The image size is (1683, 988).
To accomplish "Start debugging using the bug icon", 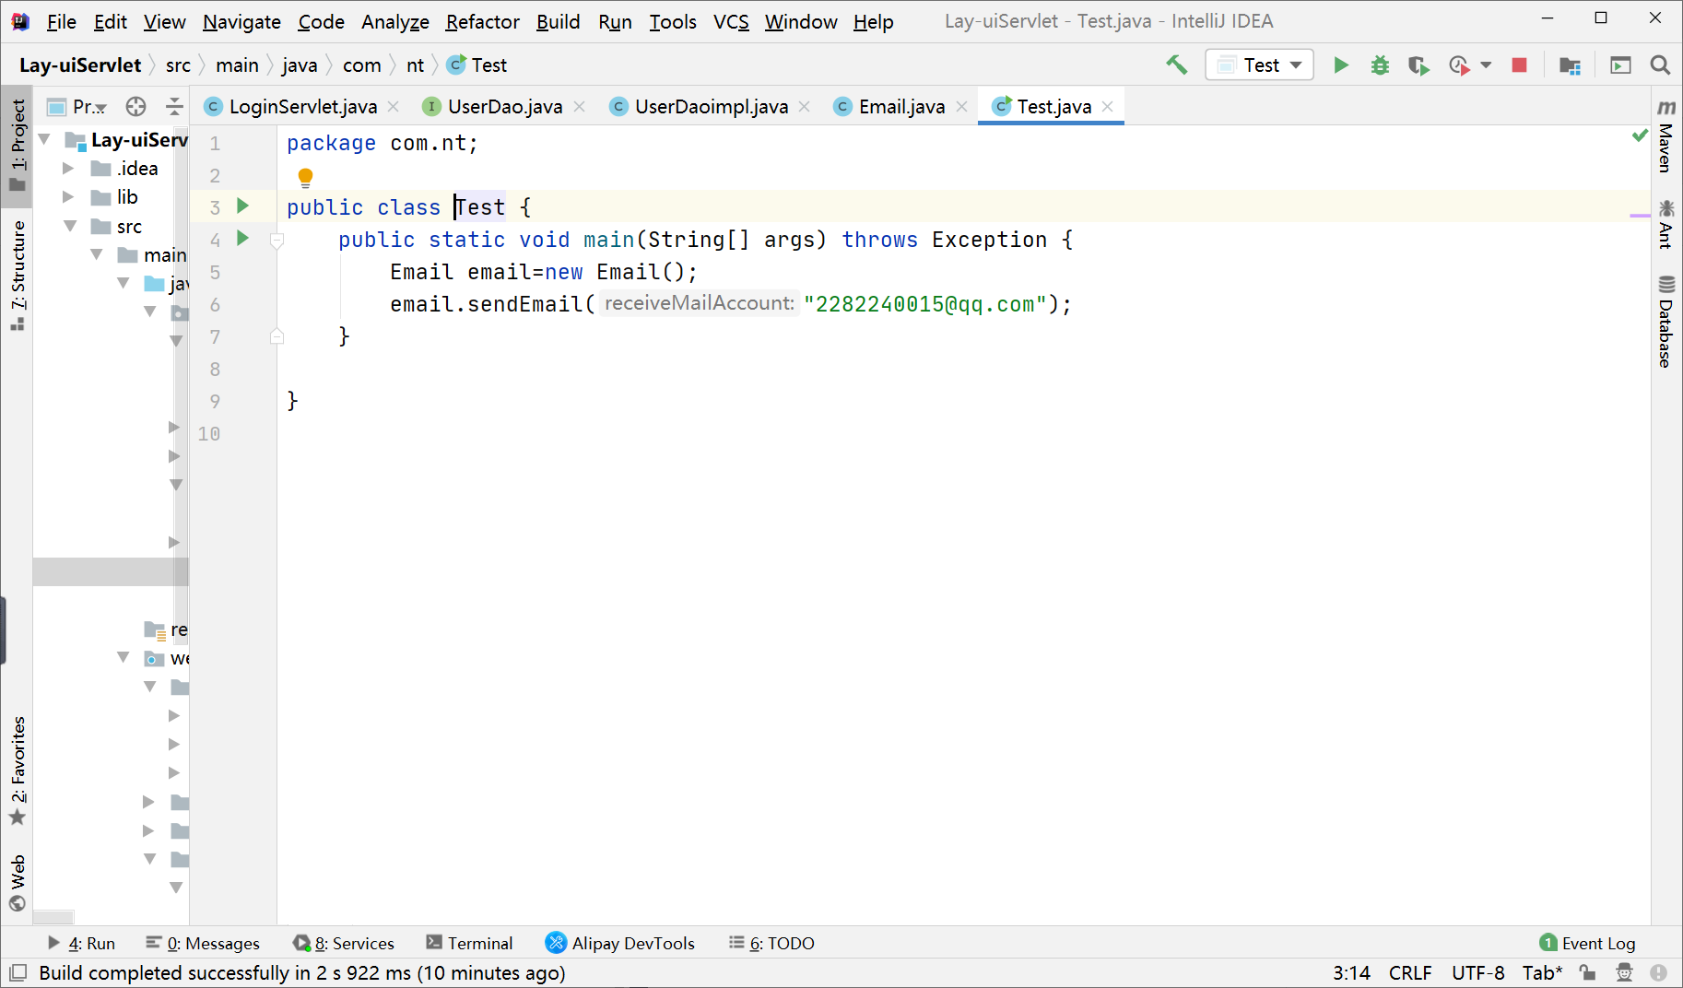I will click(1380, 65).
